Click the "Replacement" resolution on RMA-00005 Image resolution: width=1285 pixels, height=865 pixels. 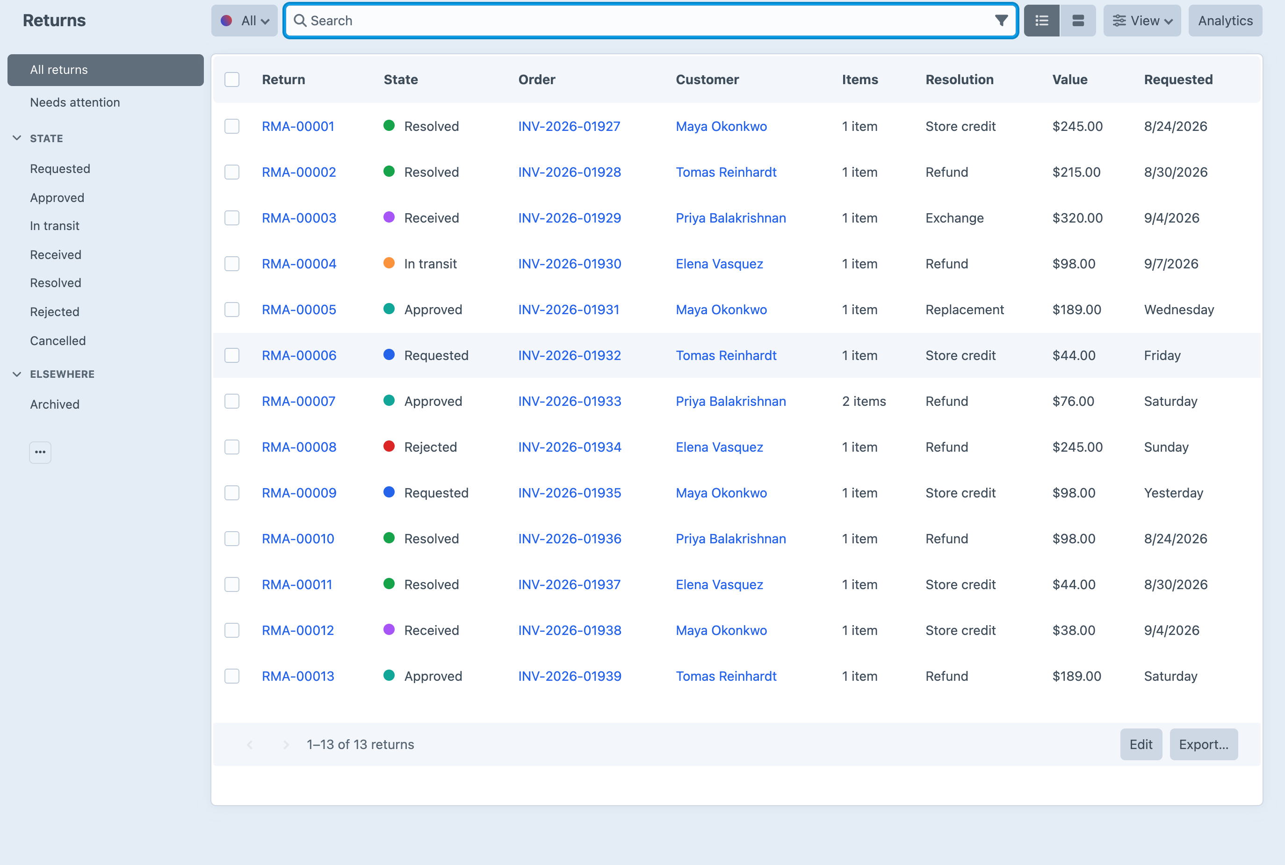(x=965, y=310)
